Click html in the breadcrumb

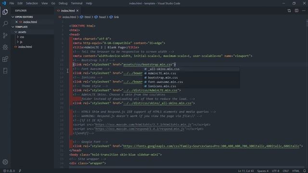[x=88, y=17]
